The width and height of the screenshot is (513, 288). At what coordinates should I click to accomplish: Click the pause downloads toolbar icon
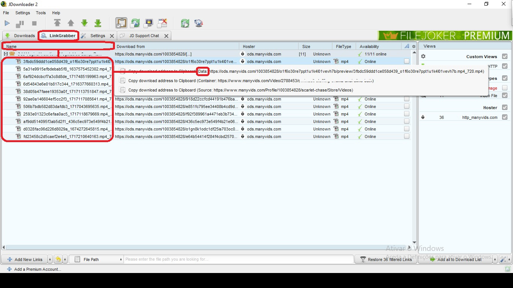pyautogui.click(x=20, y=24)
